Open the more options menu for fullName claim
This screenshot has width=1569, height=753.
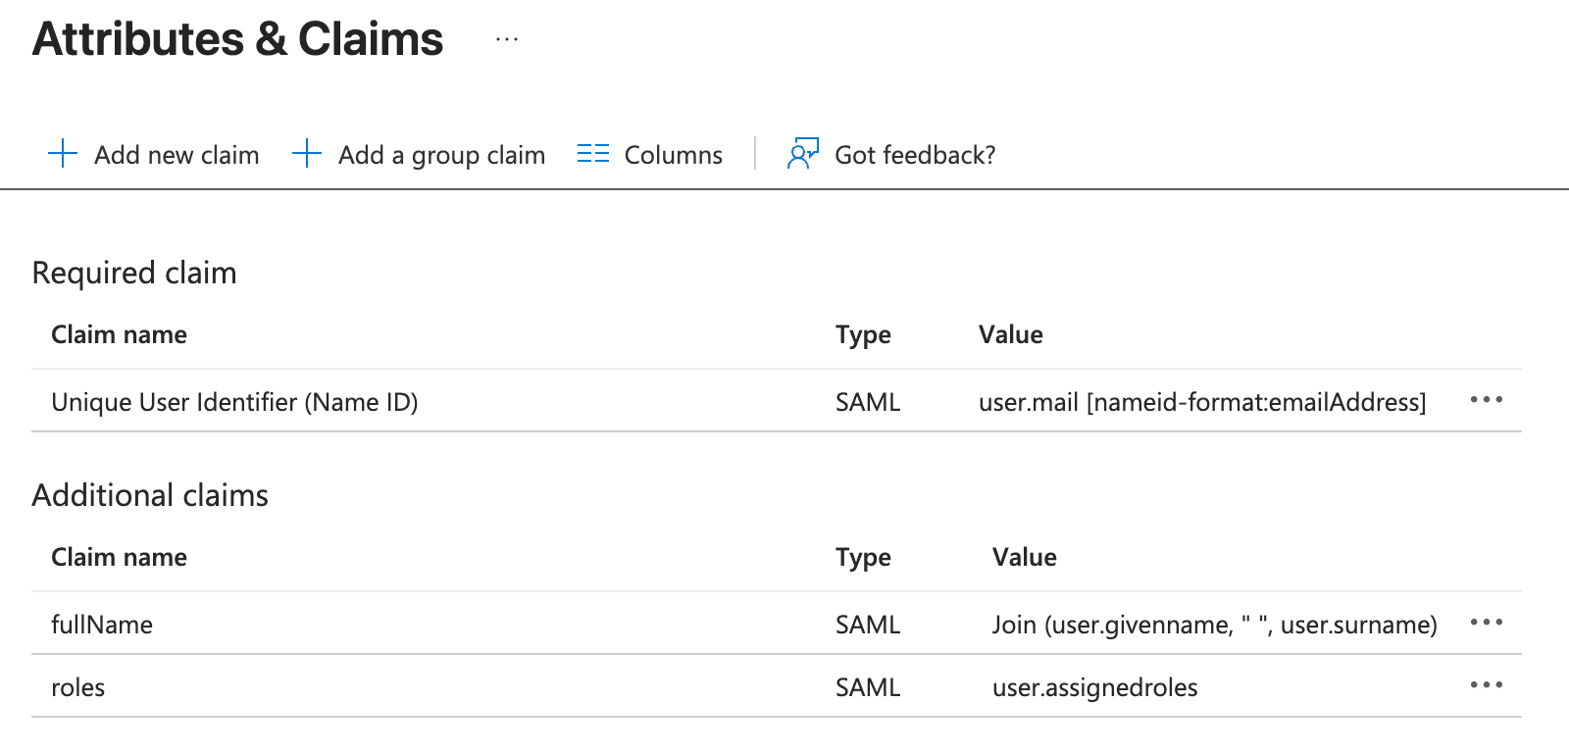1486,623
